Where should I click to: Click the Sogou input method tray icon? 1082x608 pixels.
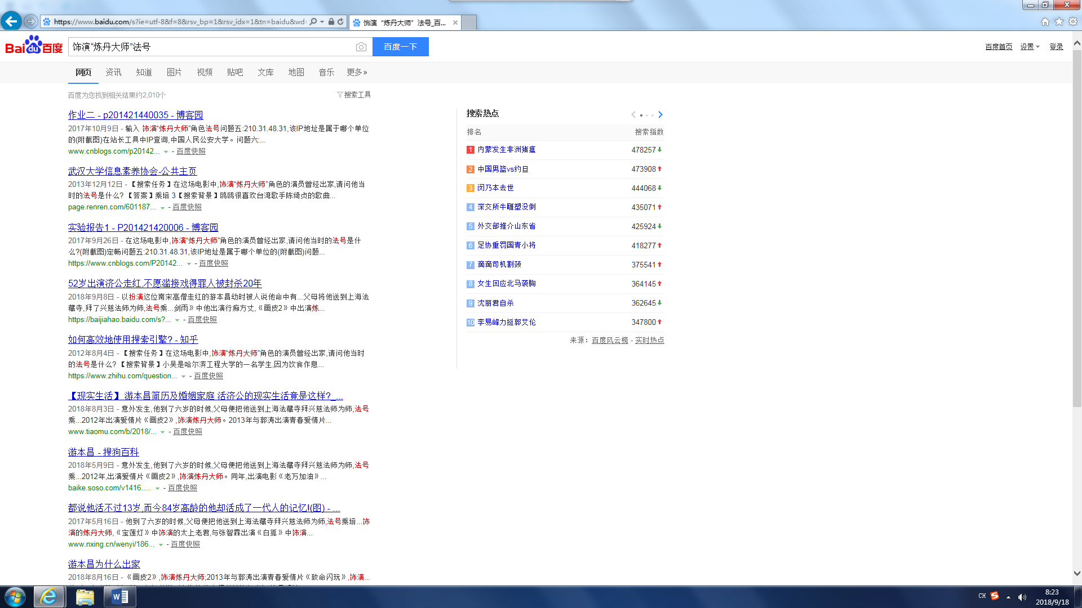995,596
